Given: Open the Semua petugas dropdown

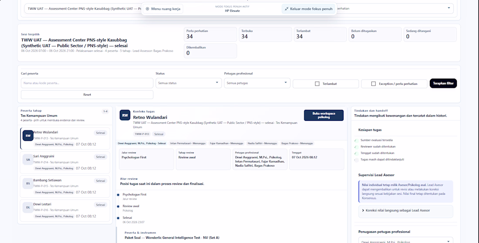Looking at the screenshot, I should tap(257, 83).
